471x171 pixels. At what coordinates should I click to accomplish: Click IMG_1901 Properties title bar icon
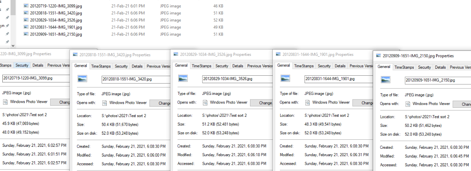278,54
